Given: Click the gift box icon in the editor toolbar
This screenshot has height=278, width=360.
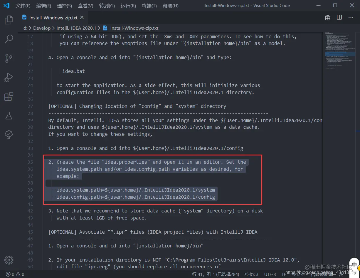Looking at the screenshot, I should pyautogui.click(x=328, y=18).
